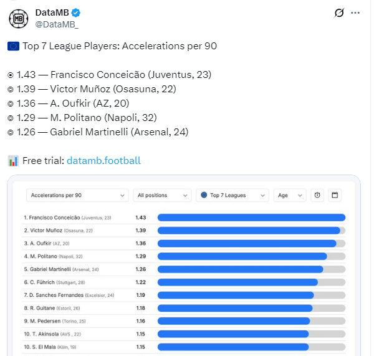
Task: Click the blue verified badge
Action: pos(75,12)
